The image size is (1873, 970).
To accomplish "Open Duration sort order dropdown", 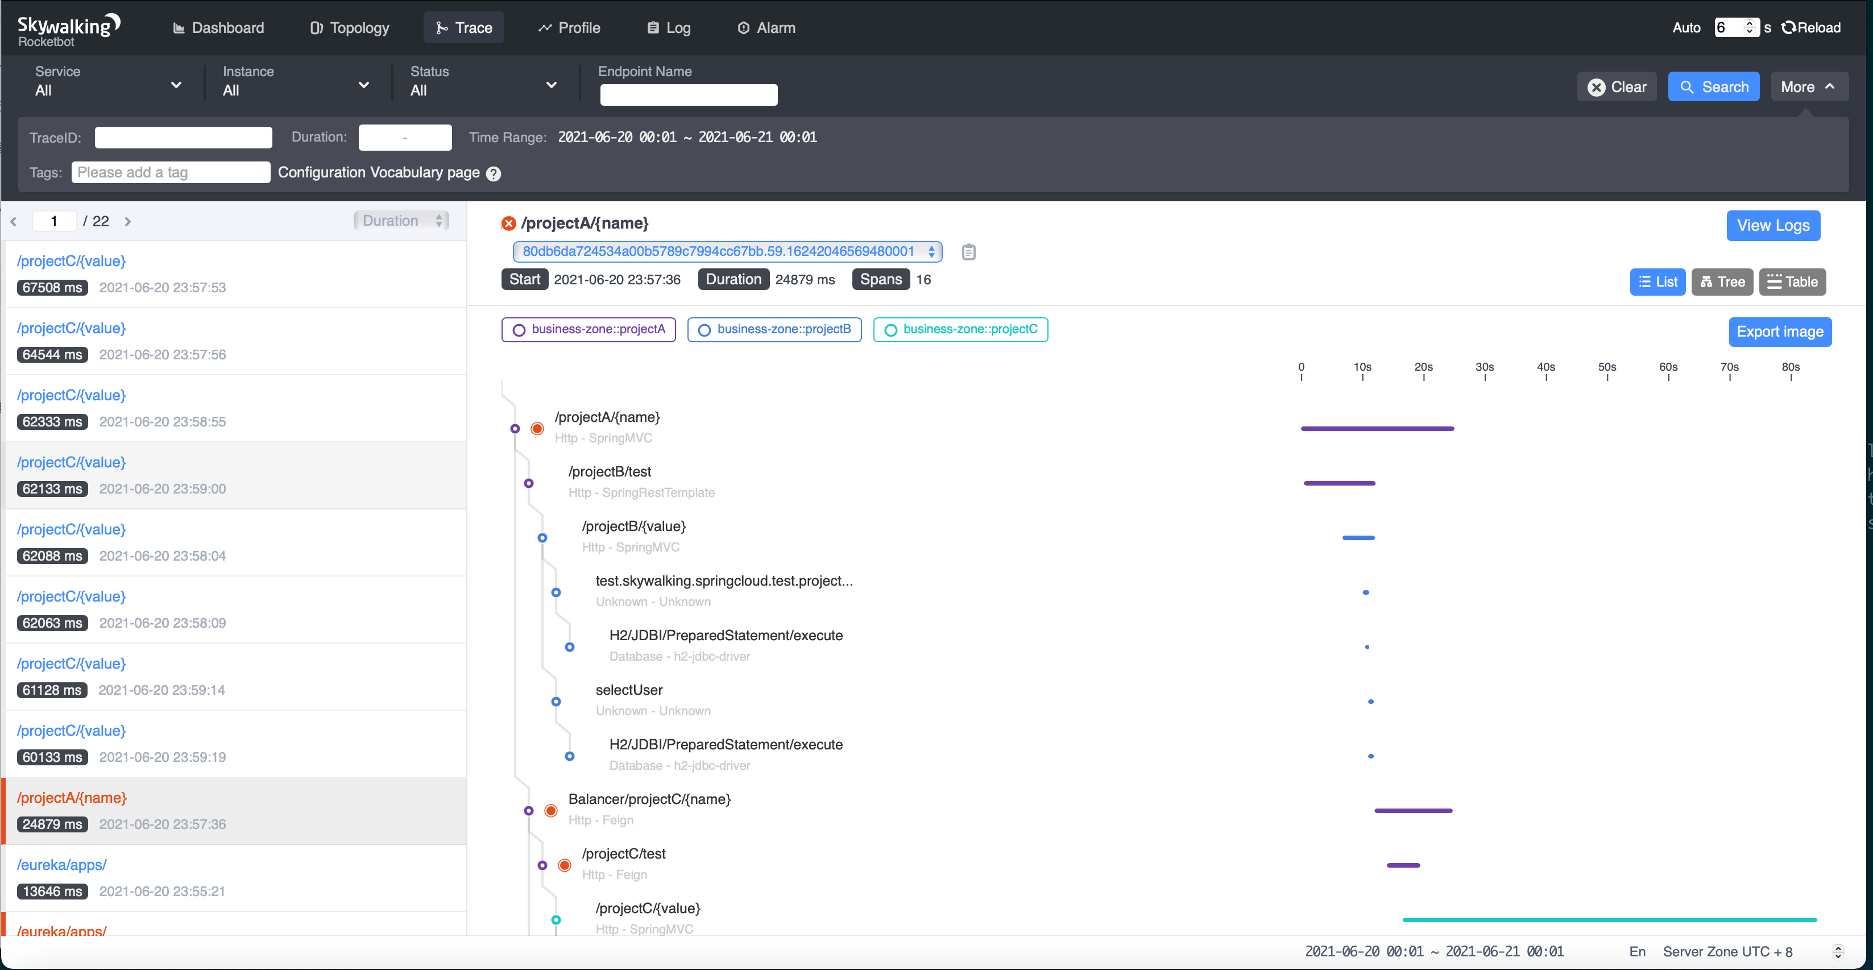I will [401, 221].
